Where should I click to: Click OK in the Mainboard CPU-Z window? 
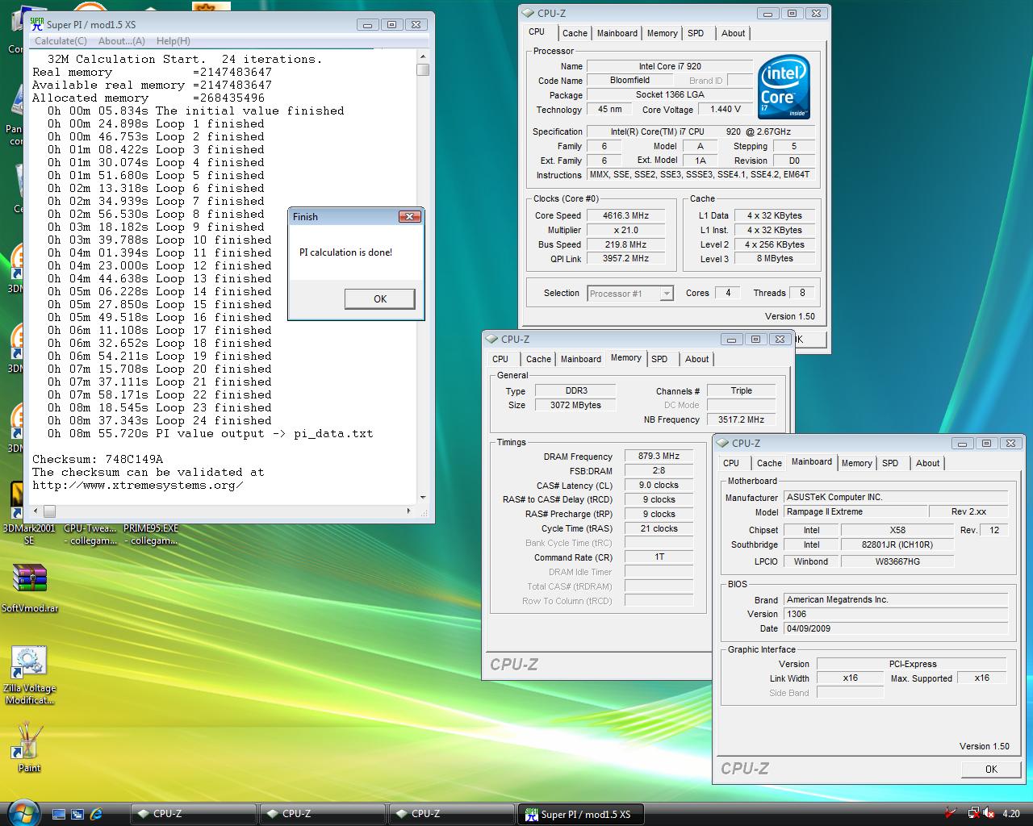click(990, 769)
